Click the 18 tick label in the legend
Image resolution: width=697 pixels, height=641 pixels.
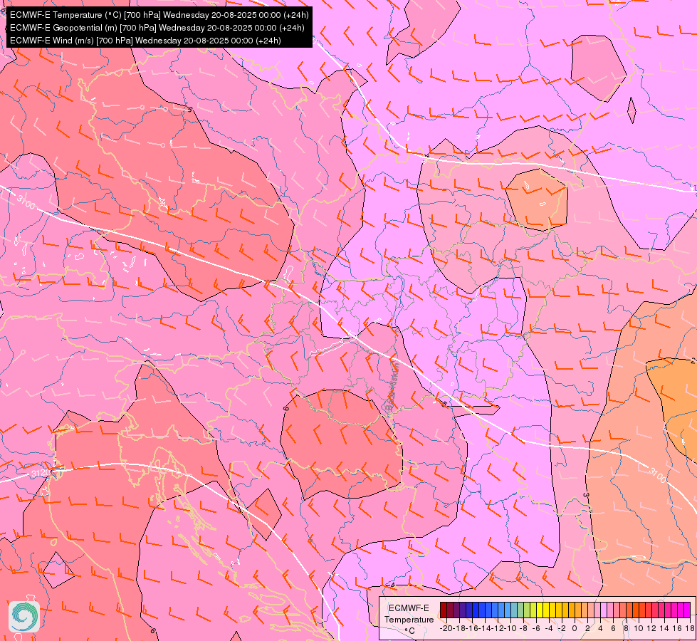pyautogui.click(x=690, y=628)
